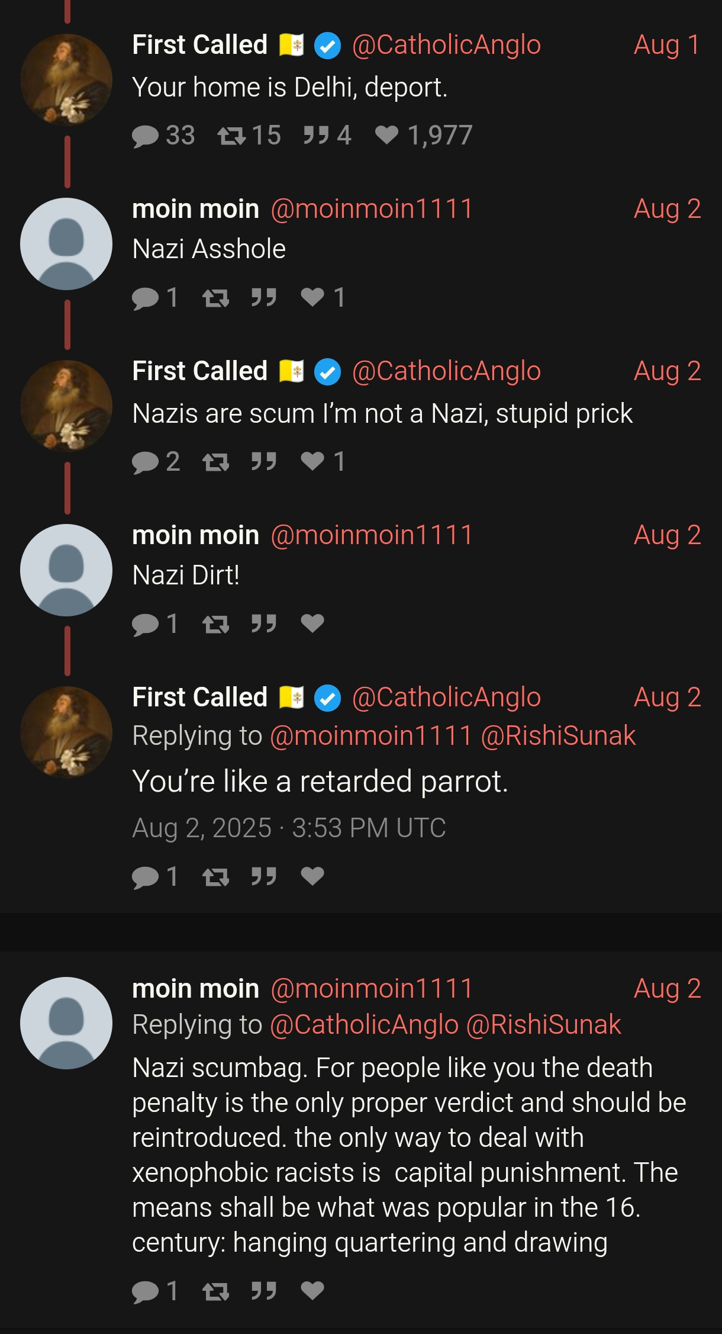View quotes on the tweet with 4 quotes
Screen dimensions: 722x1334
(x=327, y=135)
